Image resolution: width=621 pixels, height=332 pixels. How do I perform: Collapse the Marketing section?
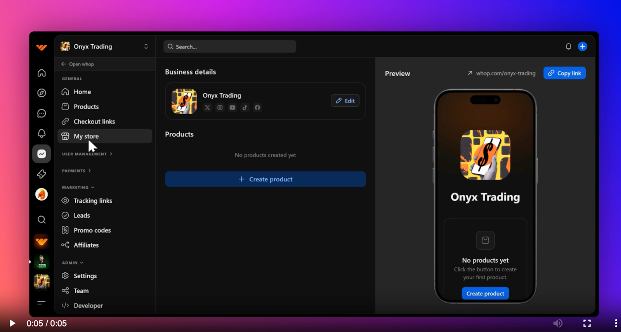(x=78, y=188)
